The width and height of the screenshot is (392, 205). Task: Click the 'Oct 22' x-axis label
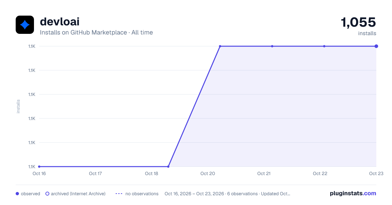click(x=320, y=173)
